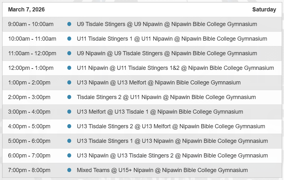
Task: Click the blue dot next to U13 Nipawin @ U13 Melfort
Action: [x=69, y=83]
